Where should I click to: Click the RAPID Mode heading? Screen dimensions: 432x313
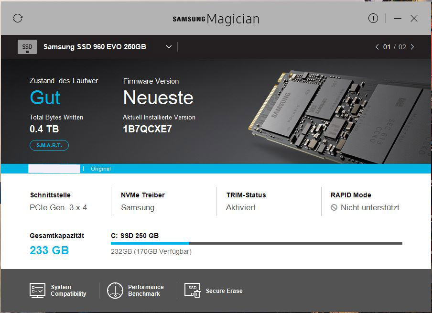pos(351,195)
